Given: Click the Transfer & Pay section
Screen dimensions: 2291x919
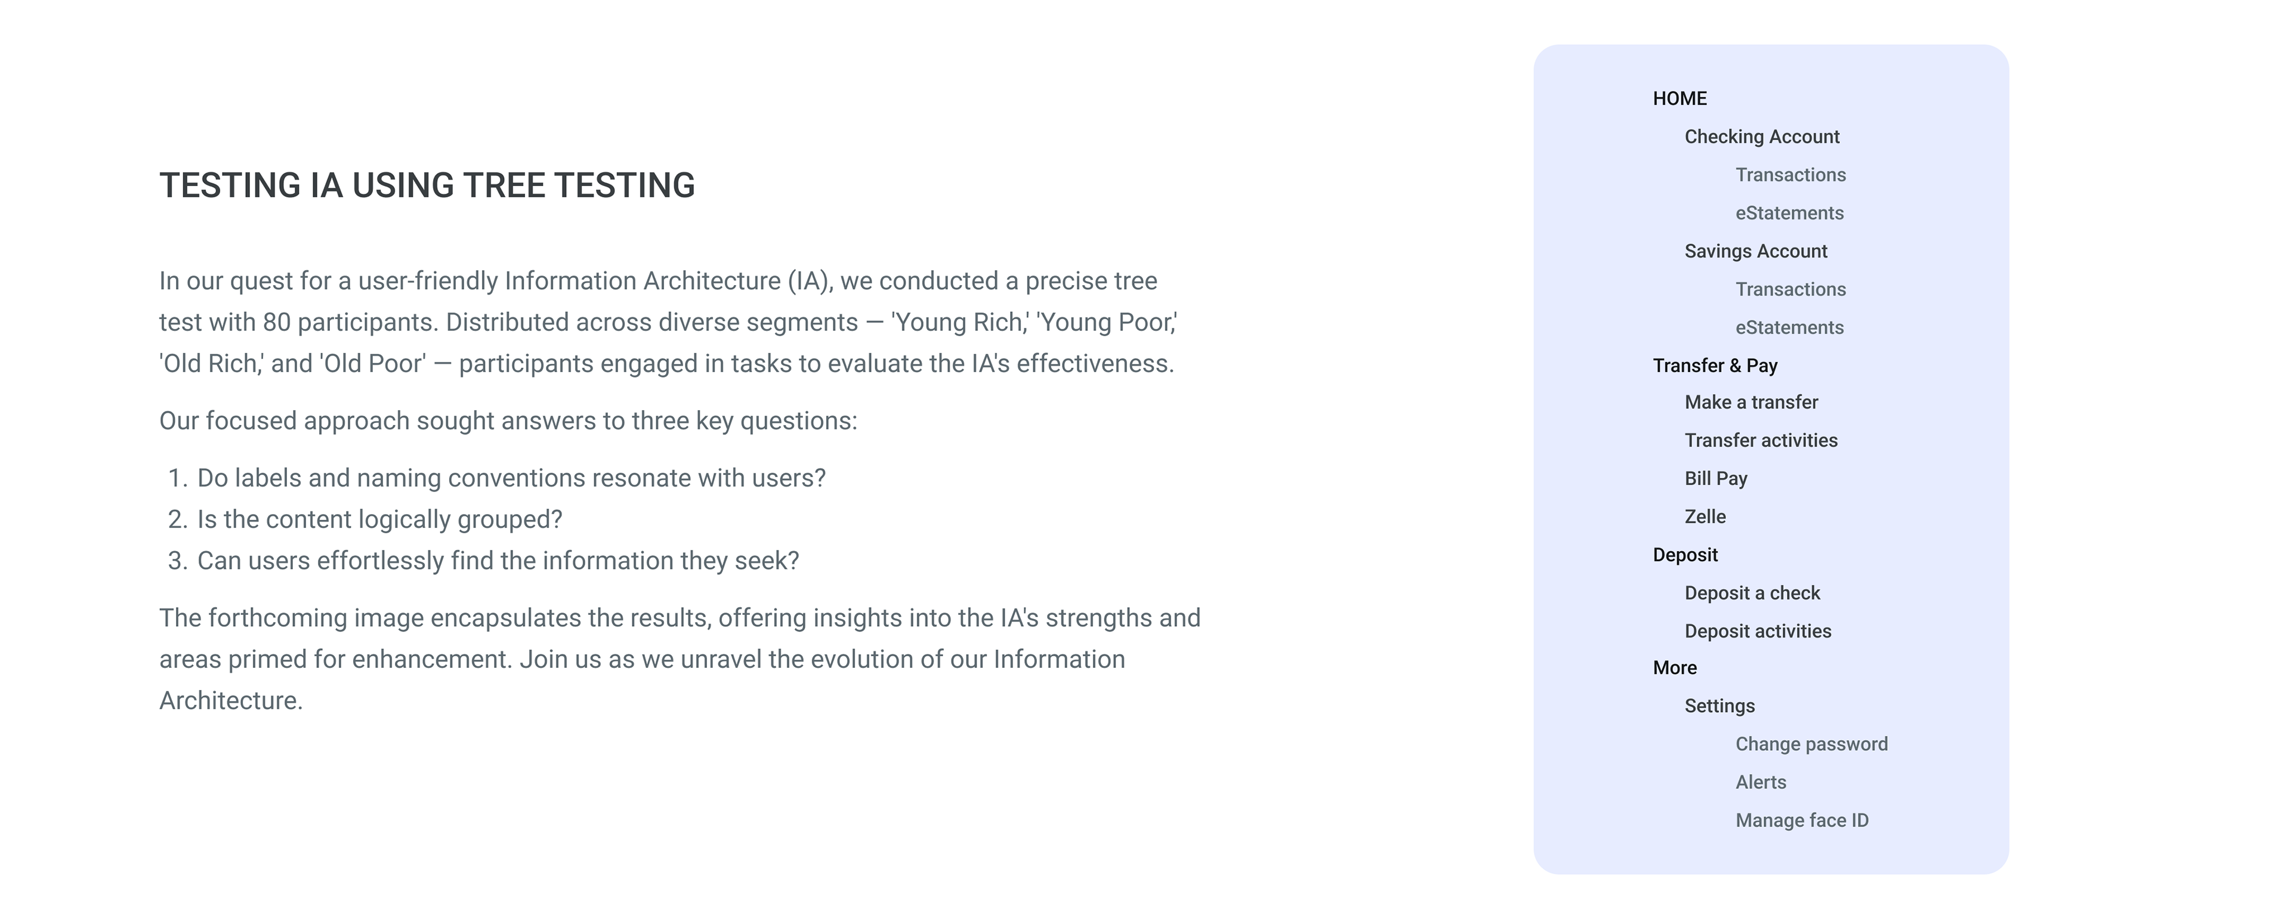Looking at the screenshot, I should tap(1714, 366).
